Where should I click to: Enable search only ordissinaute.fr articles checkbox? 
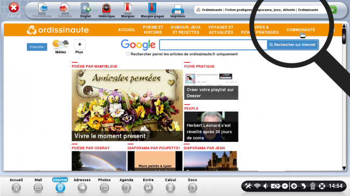point(128,54)
